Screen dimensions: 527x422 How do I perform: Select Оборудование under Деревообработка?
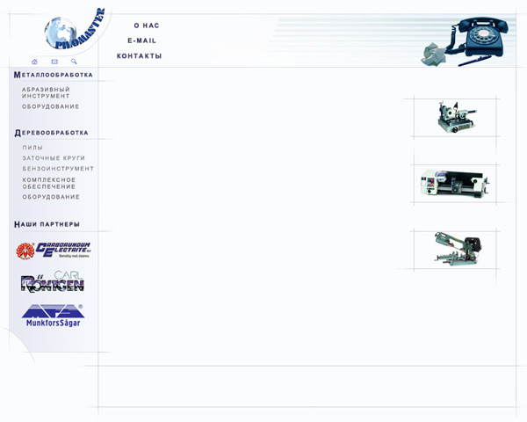(x=51, y=197)
